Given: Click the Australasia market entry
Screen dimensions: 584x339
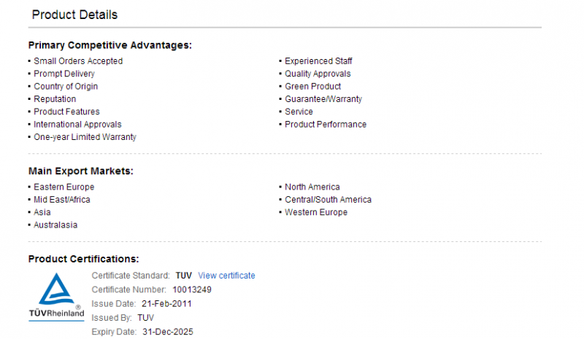Looking at the screenshot, I should tap(55, 225).
